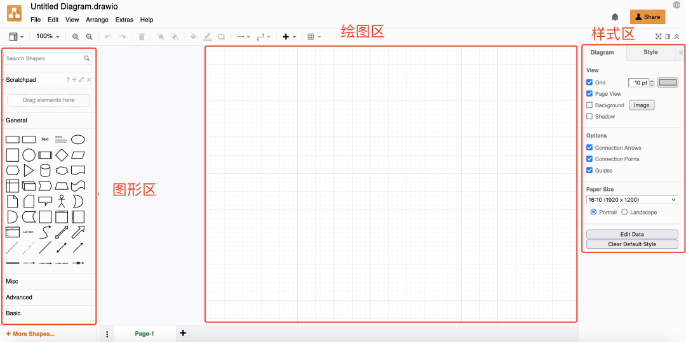
Task: Click the grid color swatch
Action: (x=668, y=82)
